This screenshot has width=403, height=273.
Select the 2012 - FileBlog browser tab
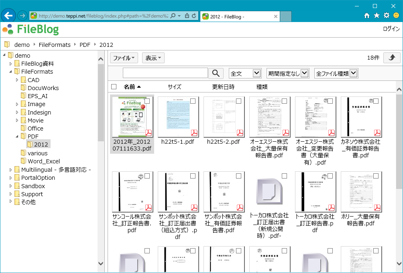click(240, 16)
